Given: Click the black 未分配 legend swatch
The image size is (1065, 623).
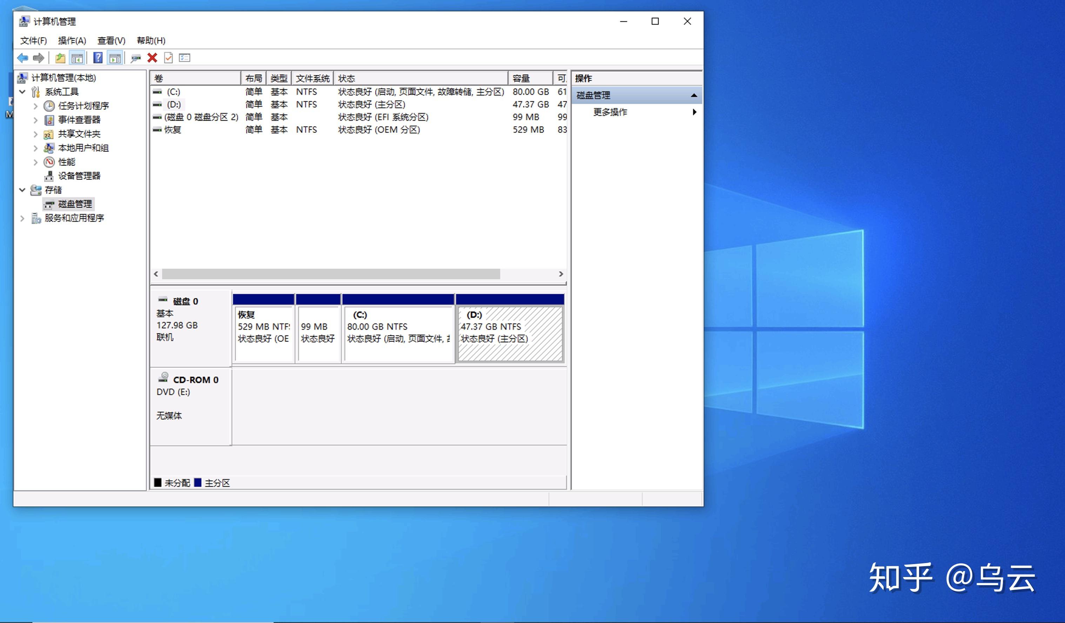Looking at the screenshot, I should click(x=158, y=483).
